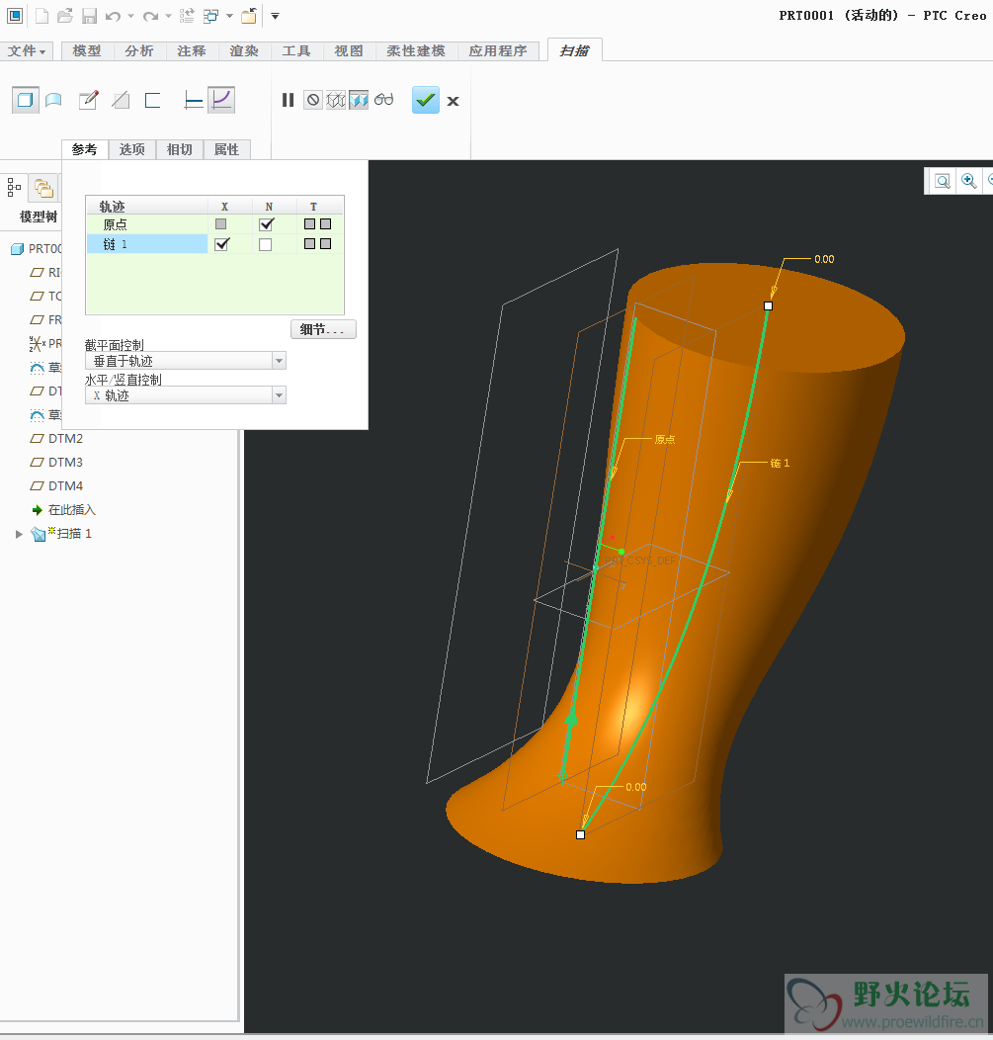This screenshot has width=993, height=1040.
Task: Click the verify glasses icon
Action: [383, 100]
